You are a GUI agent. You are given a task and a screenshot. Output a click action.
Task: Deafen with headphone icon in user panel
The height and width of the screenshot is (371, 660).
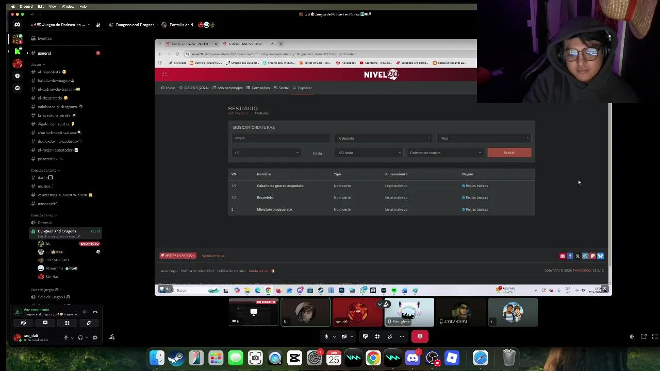(80, 338)
